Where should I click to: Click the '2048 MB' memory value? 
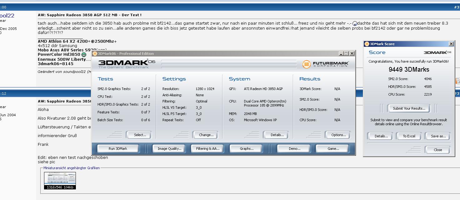tap(250, 114)
